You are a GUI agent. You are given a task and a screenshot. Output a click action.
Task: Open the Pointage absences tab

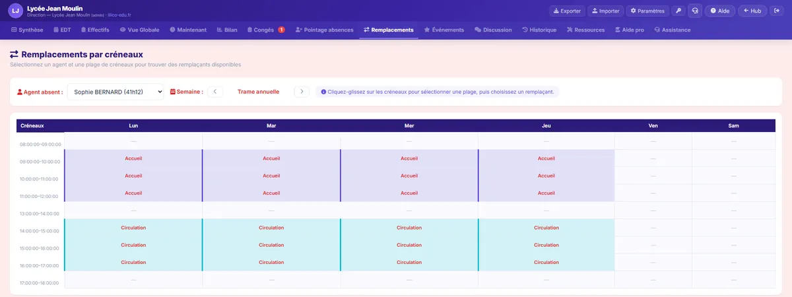point(325,30)
